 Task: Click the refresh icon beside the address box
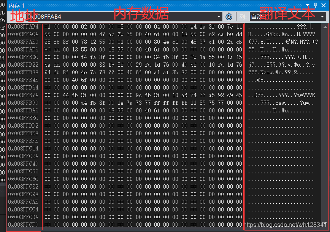click(x=229, y=16)
